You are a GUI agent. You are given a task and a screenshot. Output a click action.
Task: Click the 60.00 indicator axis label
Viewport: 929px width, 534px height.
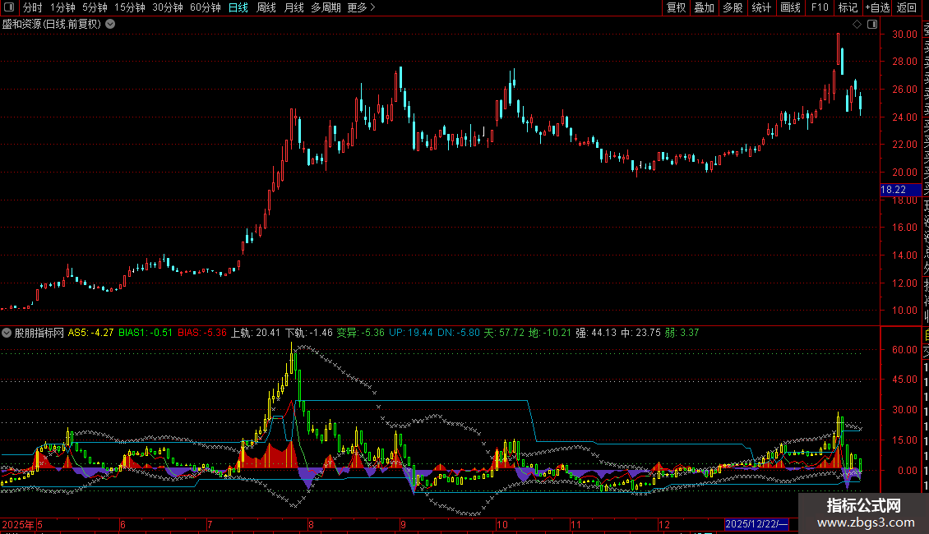pyautogui.click(x=904, y=350)
